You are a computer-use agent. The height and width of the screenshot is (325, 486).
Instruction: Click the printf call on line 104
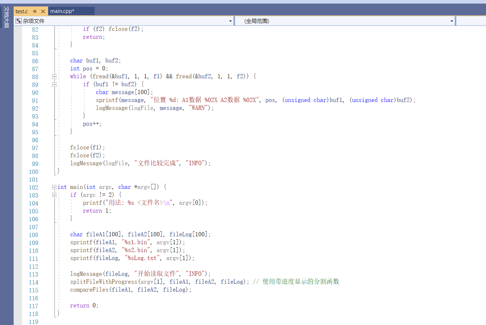click(145, 203)
